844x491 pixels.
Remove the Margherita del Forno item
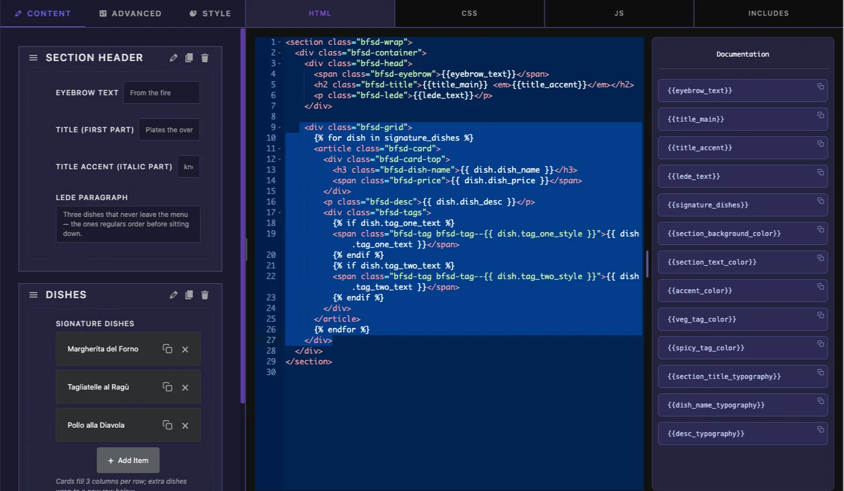point(185,349)
